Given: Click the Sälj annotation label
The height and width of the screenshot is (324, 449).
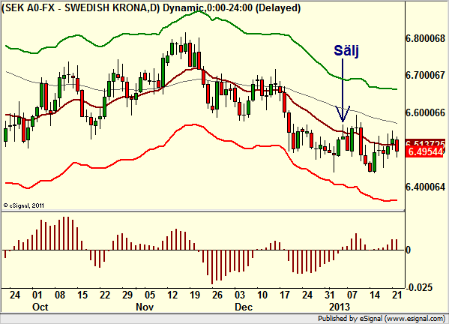Looking at the screenshot, I should click(x=346, y=50).
